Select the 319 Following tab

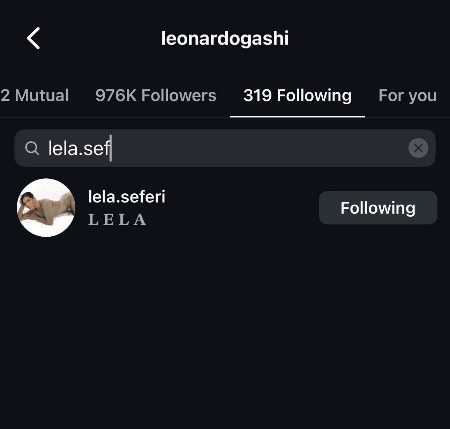point(297,95)
